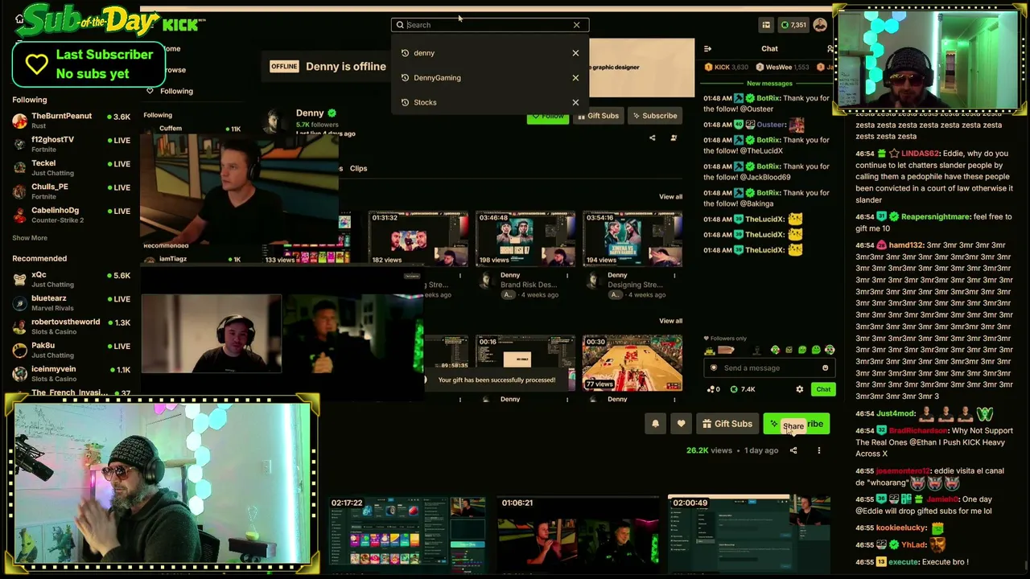1030x579 pixels.
Task: Collapse the chat panel with the arrow icon
Action: (x=707, y=49)
